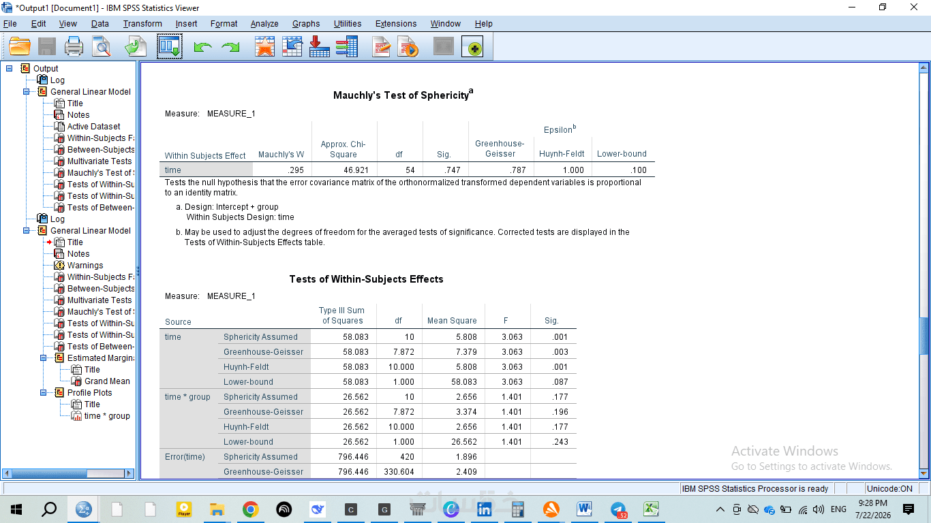This screenshot has width=931, height=523.
Task: Click the Print toolbar icon
Action: [x=74, y=46]
